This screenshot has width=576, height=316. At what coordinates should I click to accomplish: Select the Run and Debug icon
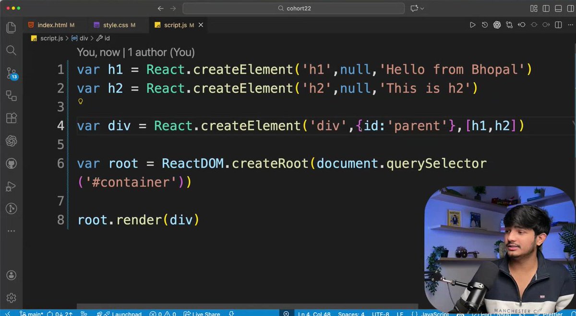click(11, 186)
